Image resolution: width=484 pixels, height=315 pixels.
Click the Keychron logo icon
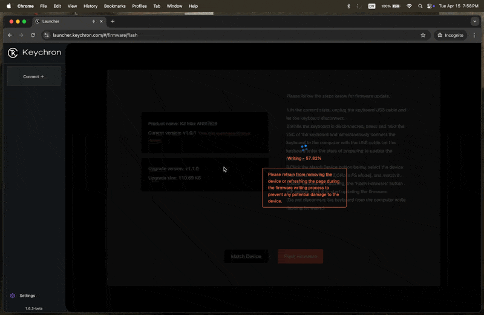(13, 53)
